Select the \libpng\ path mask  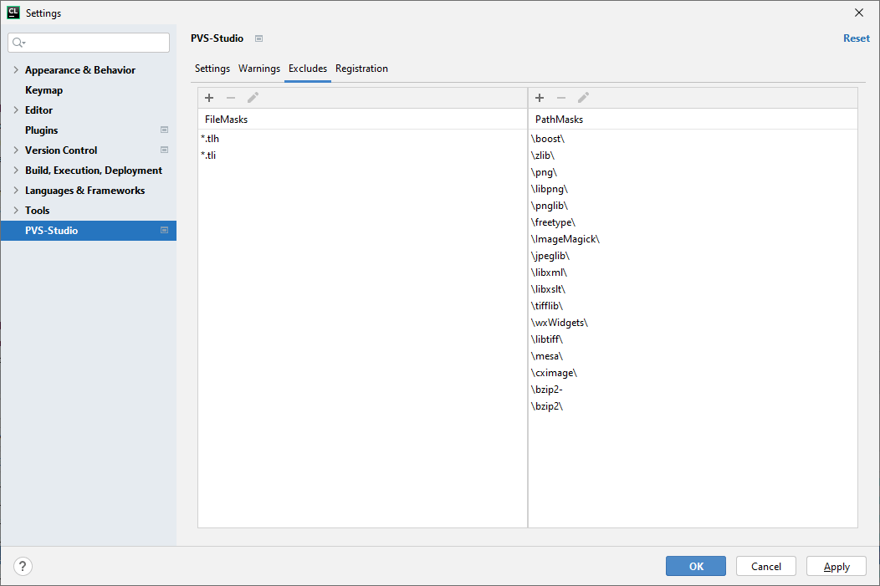click(693, 189)
